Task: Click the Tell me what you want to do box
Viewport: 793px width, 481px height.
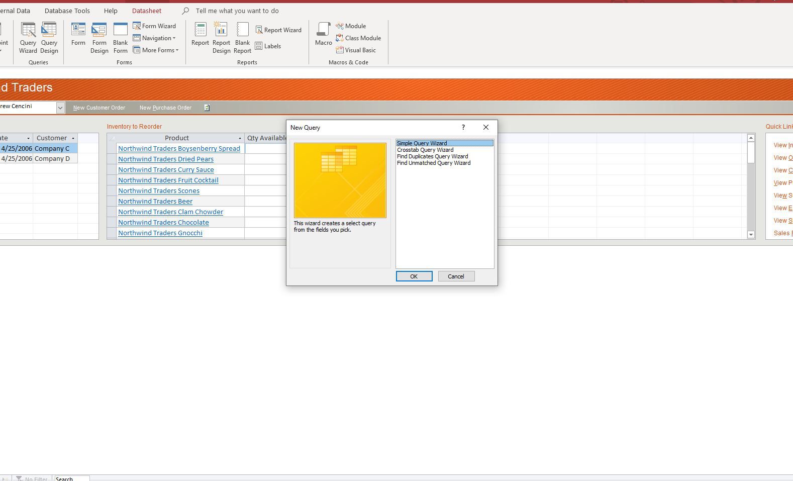Action: tap(237, 11)
